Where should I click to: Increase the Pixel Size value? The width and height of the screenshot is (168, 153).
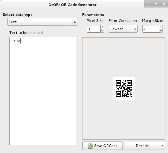(102, 27)
